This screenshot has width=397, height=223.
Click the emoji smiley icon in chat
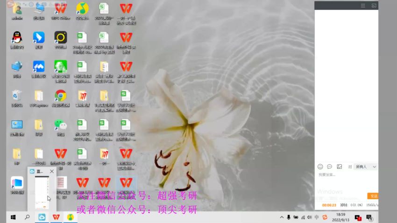click(x=320, y=167)
